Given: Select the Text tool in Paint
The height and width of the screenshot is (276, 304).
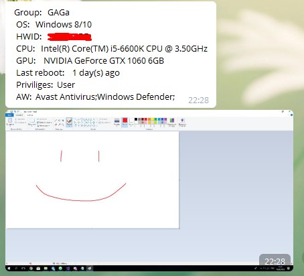Looking at the screenshot, I should (63, 121).
